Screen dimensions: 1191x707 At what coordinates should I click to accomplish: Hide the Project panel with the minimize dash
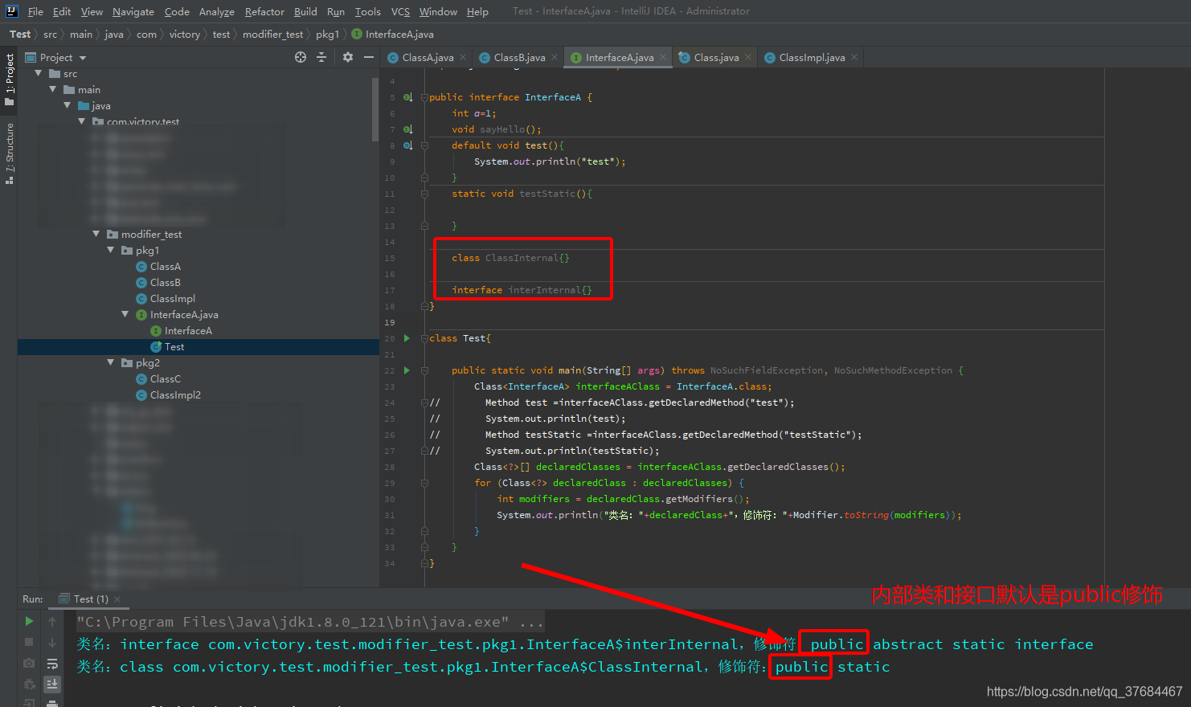(x=369, y=57)
